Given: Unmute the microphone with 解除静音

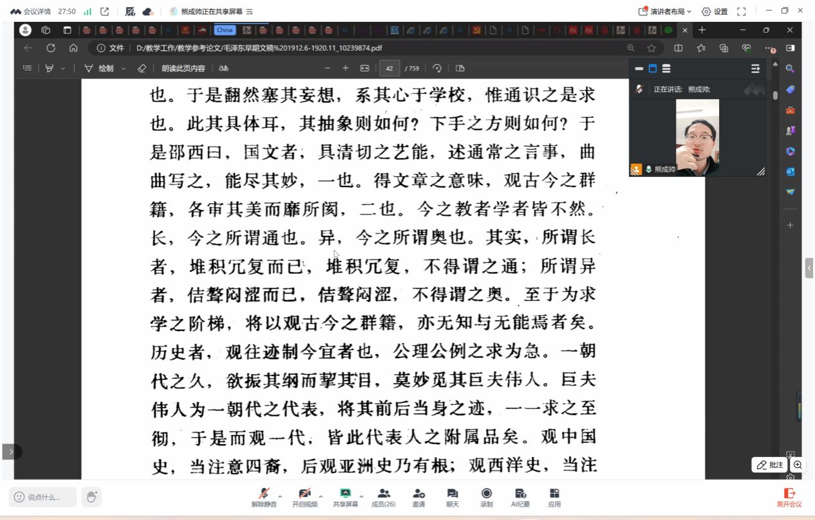Looking at the screenshot, I should (263, 496).
